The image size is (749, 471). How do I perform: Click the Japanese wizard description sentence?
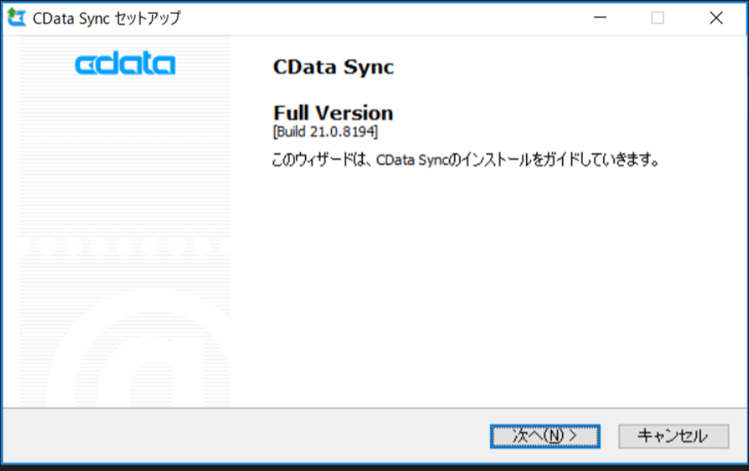click(x=466, y=159)
